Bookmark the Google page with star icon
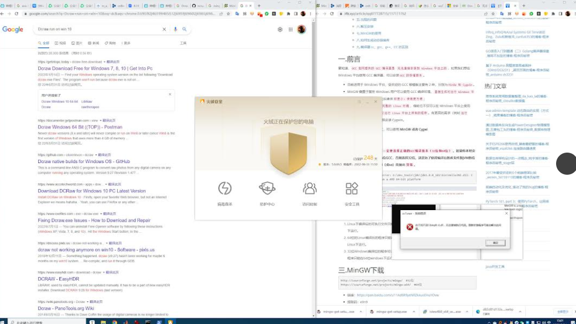The width and height of the screenshot is (576, 324). point(228,14)
